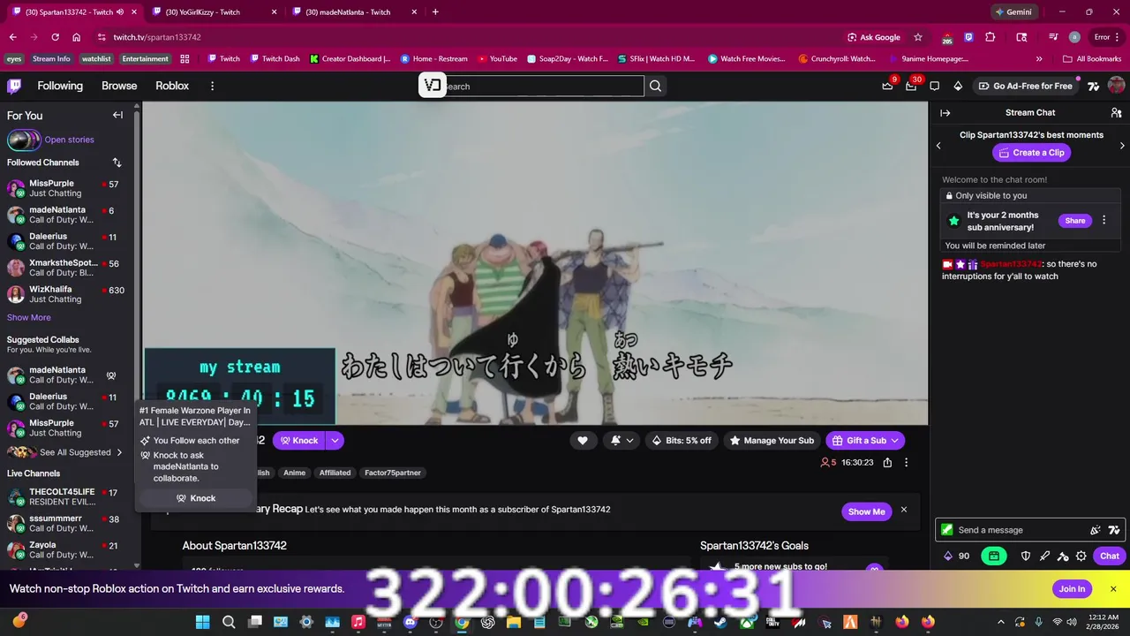Open the three-dot More menu beside Roblox
The height and width of the screenshot is (636, 1130).
click(212, 86)
